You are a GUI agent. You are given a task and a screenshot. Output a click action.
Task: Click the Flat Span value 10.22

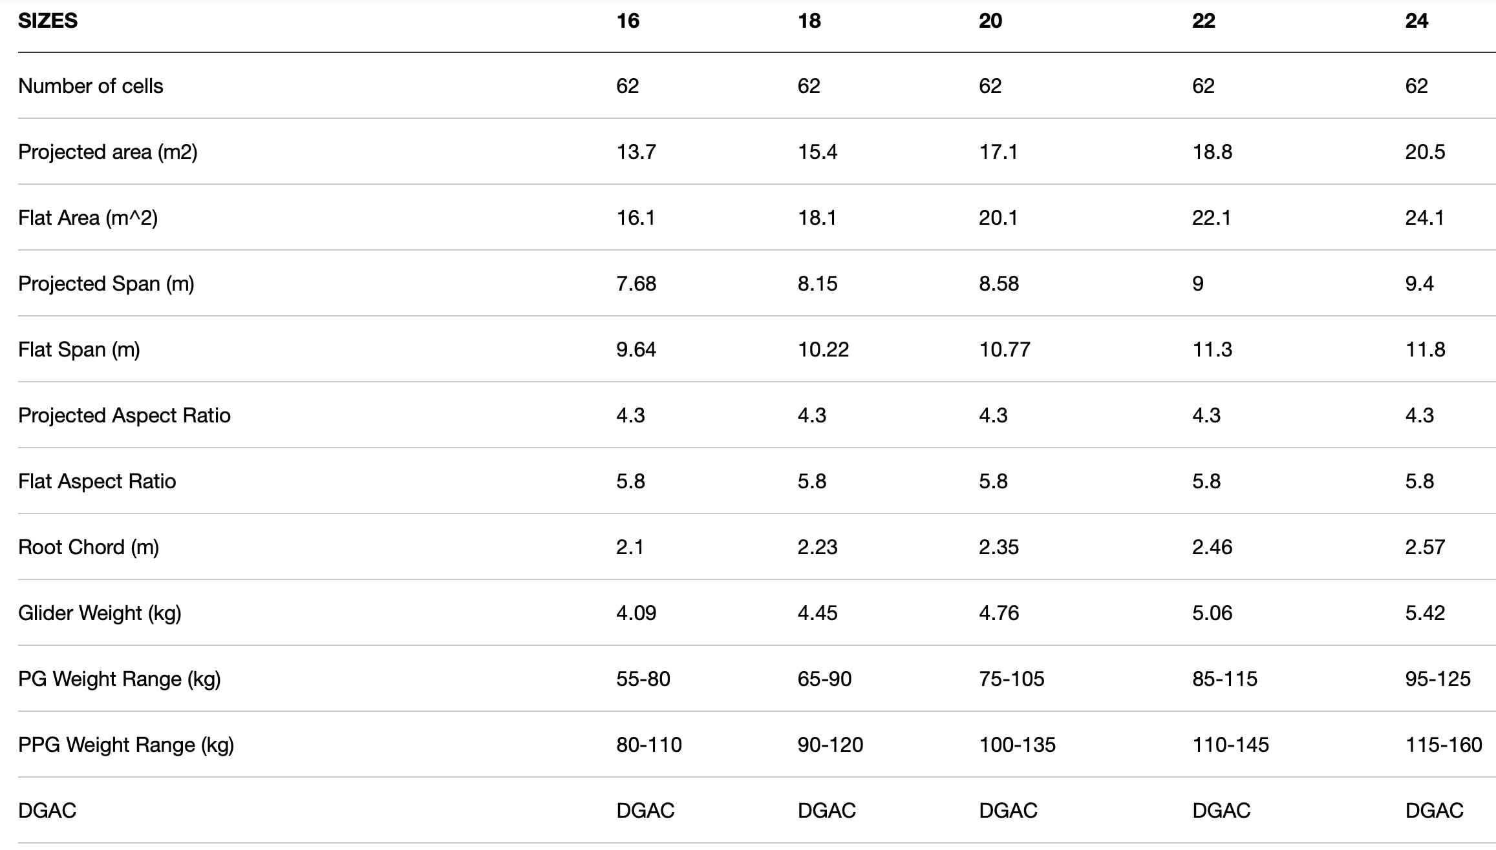click(823, 349)
